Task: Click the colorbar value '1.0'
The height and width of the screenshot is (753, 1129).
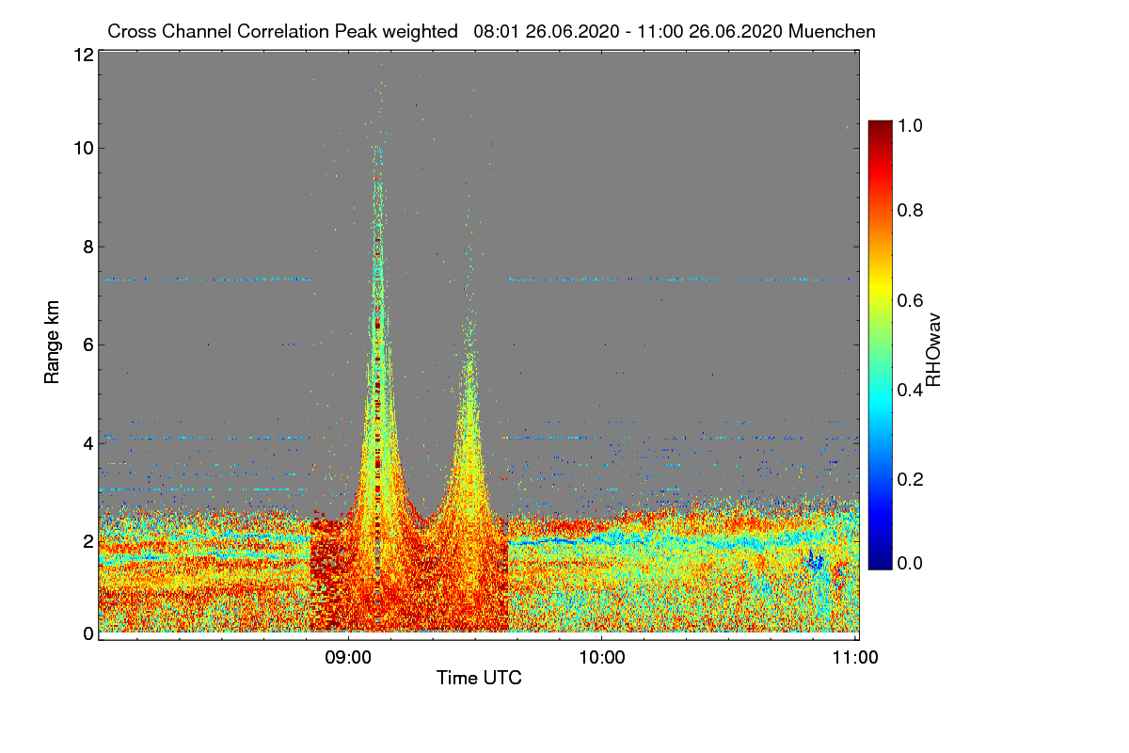Action: 911,125
